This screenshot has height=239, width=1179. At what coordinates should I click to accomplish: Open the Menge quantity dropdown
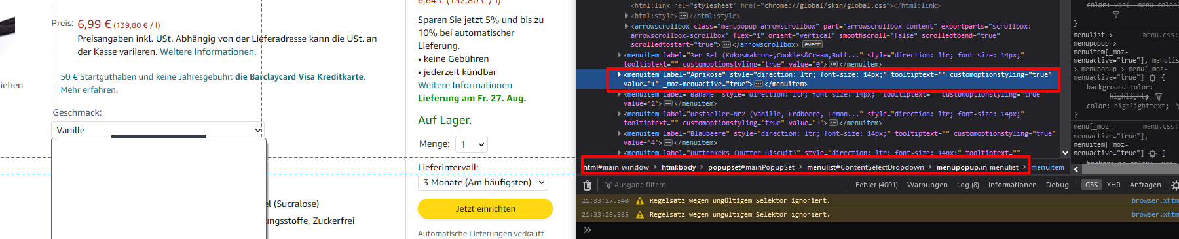tap(472, 144)
